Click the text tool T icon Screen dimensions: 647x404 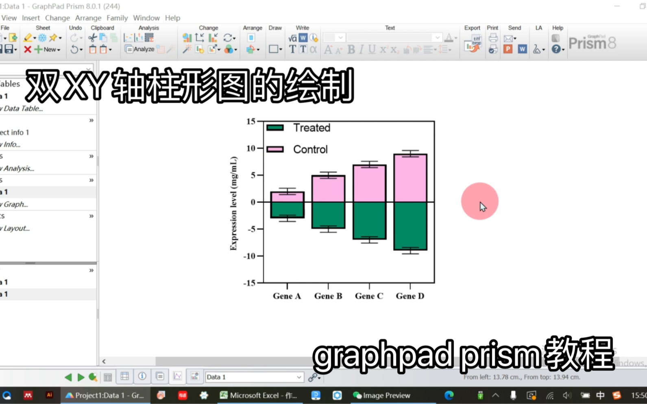292,49
